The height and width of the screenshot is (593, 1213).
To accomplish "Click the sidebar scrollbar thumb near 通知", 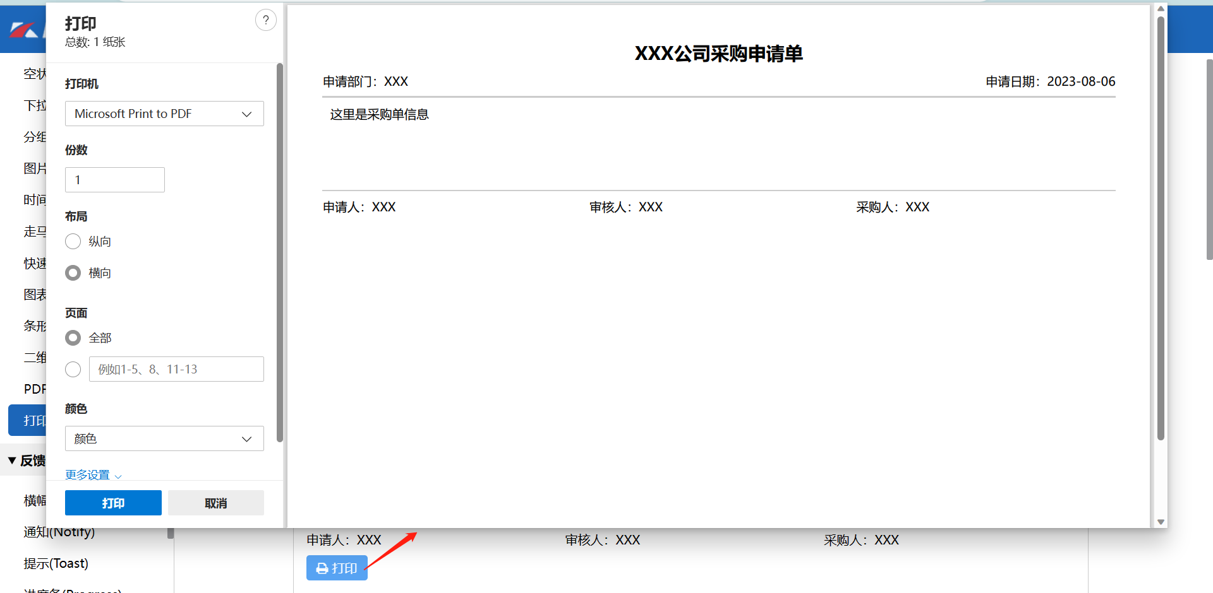I will click(x=171, y=534).
